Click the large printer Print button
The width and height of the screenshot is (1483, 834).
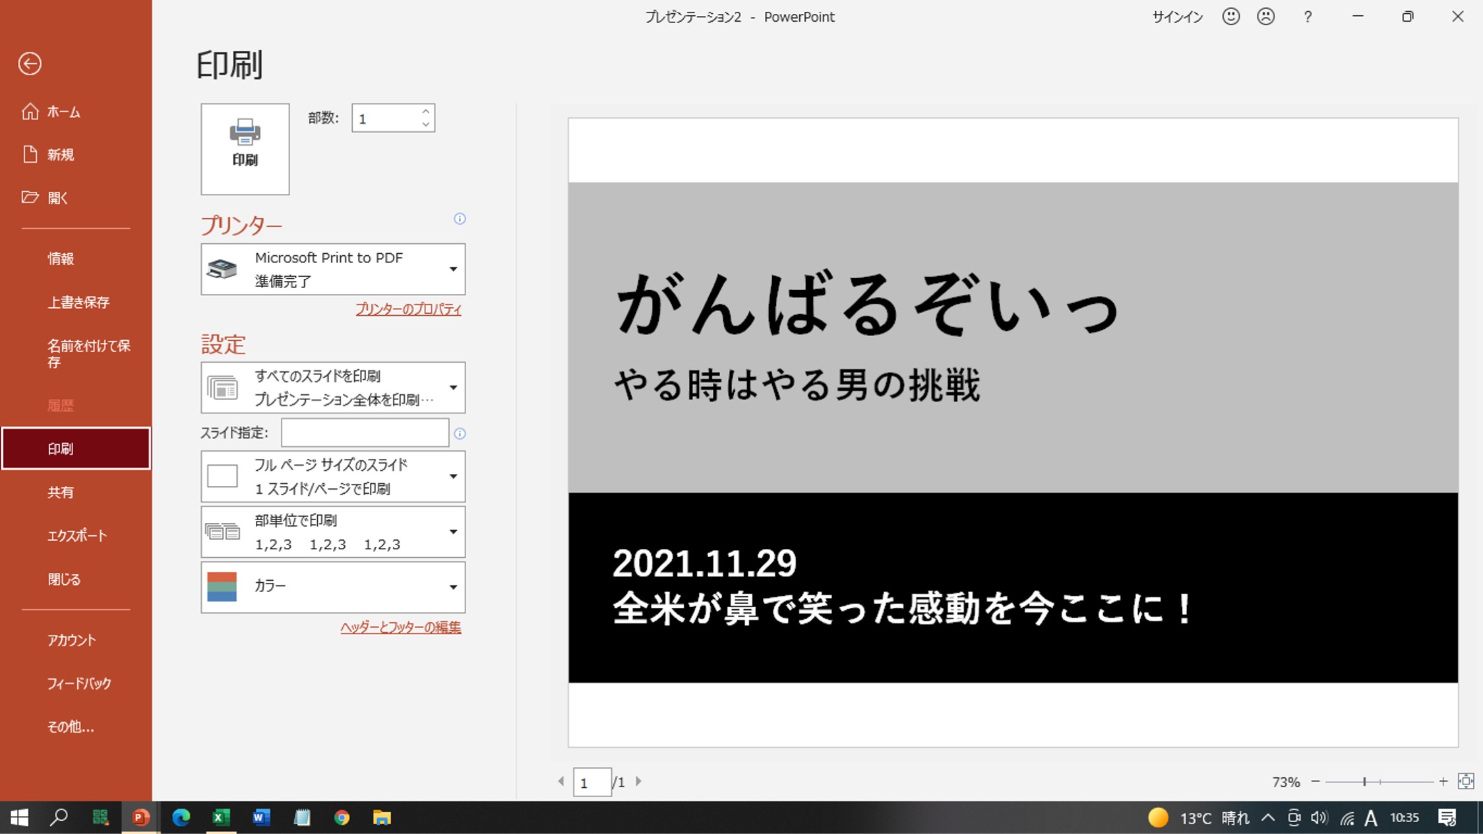[245, 148]
